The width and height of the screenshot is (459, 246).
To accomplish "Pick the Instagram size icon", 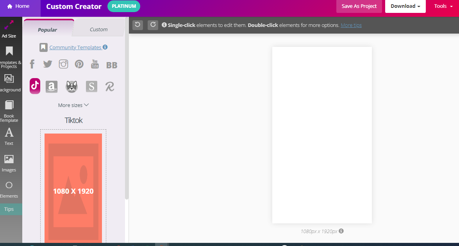I will [x=63, y=64].
